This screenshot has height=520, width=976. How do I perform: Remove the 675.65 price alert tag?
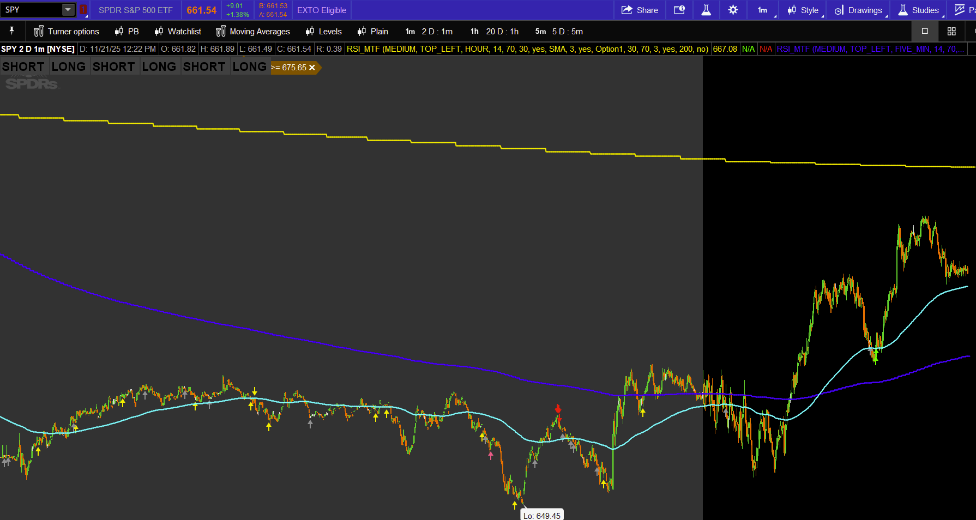(312, 68)
